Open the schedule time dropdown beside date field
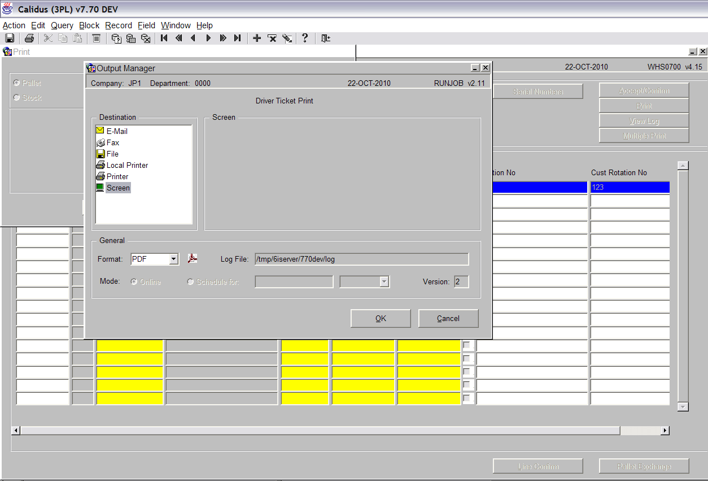708x481 pixels. pos(384,281)
